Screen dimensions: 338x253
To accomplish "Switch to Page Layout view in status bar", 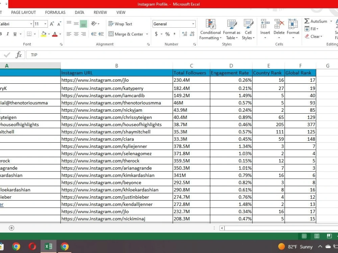I will 317,236.
